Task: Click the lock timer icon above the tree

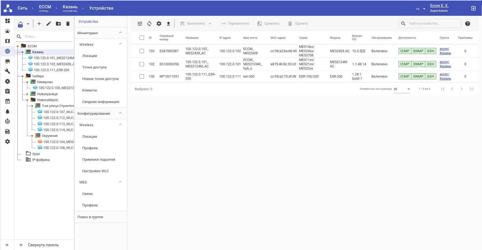Action: coord(20,24)
